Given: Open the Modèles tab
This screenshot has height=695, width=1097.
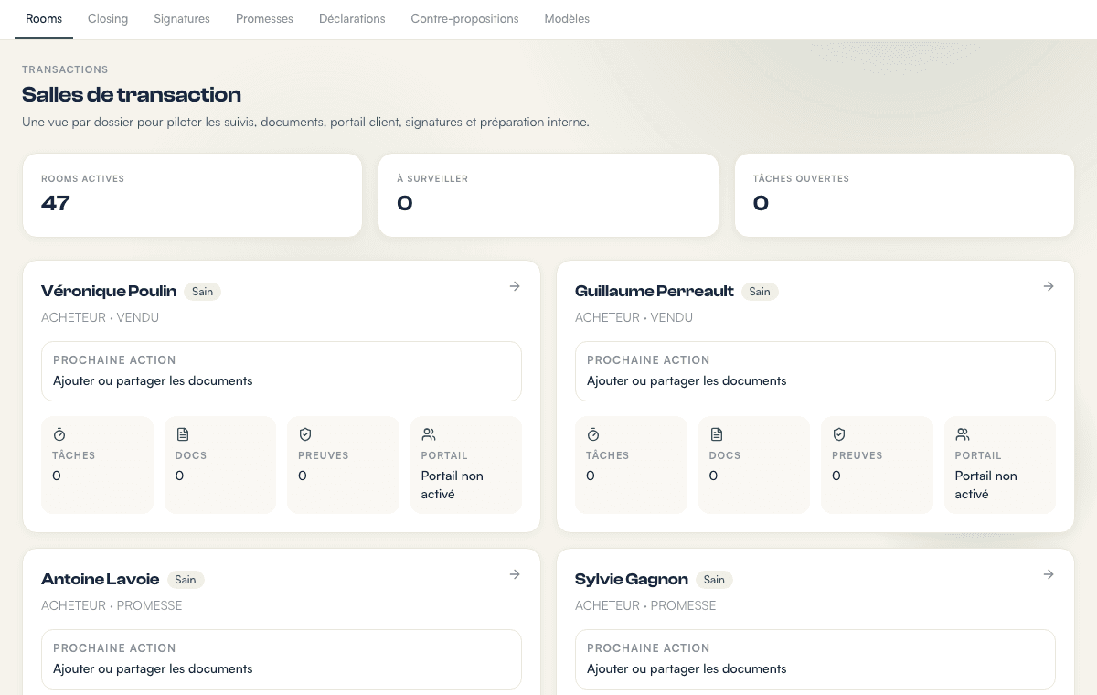Looking at the screenshot, I should 567,18.
